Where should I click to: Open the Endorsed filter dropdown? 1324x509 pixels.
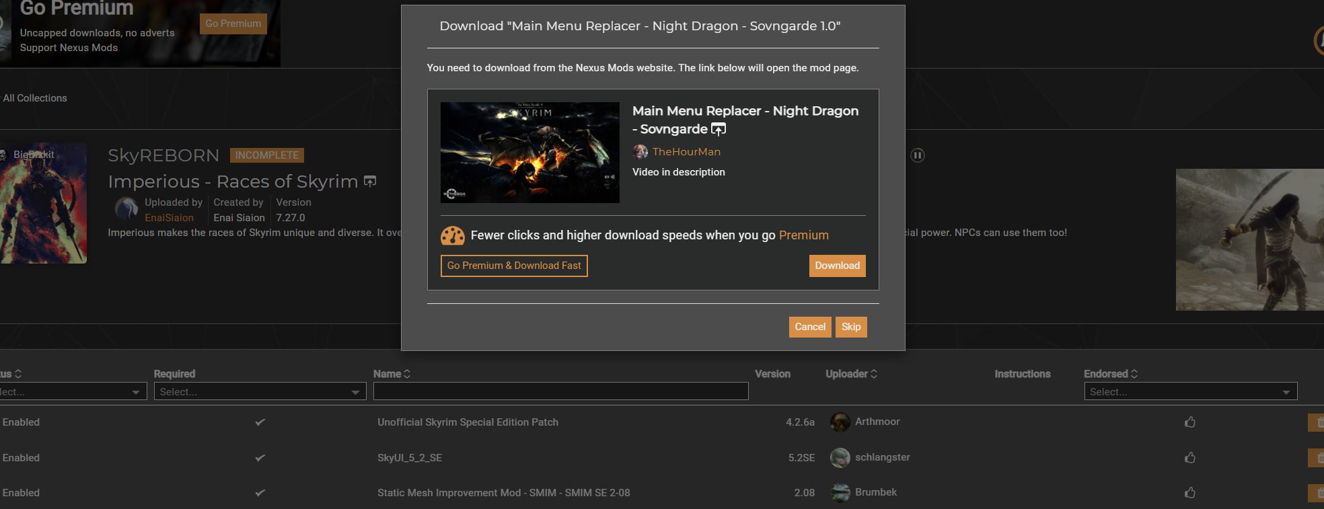pyautogui.click(x=1190, y=391)
